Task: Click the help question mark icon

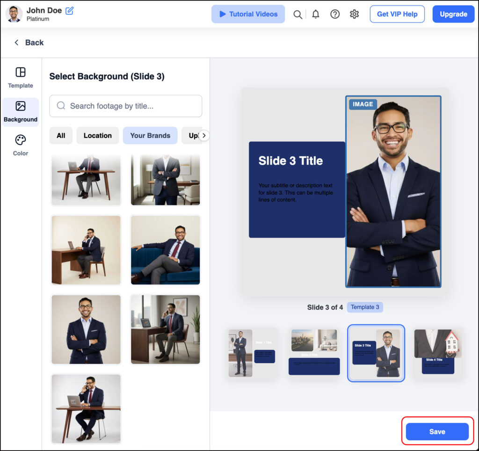Action: pos(335,14)
